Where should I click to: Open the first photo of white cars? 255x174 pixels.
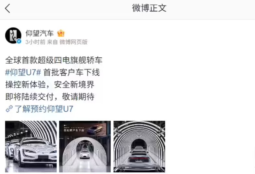(31, 146)
